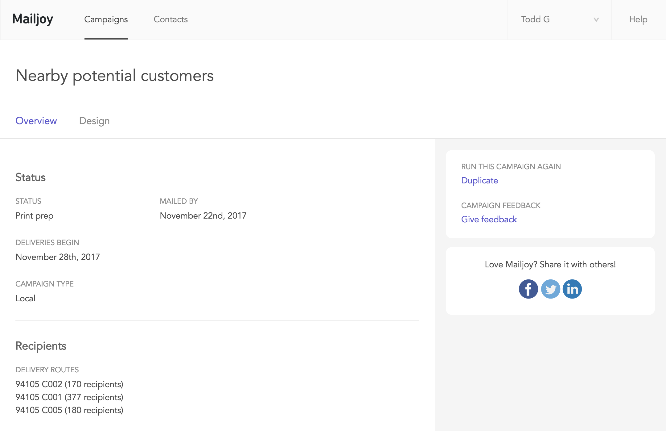
Task: Click the 'November 22nd, 2017' mailed date
Action: point(203,215)
